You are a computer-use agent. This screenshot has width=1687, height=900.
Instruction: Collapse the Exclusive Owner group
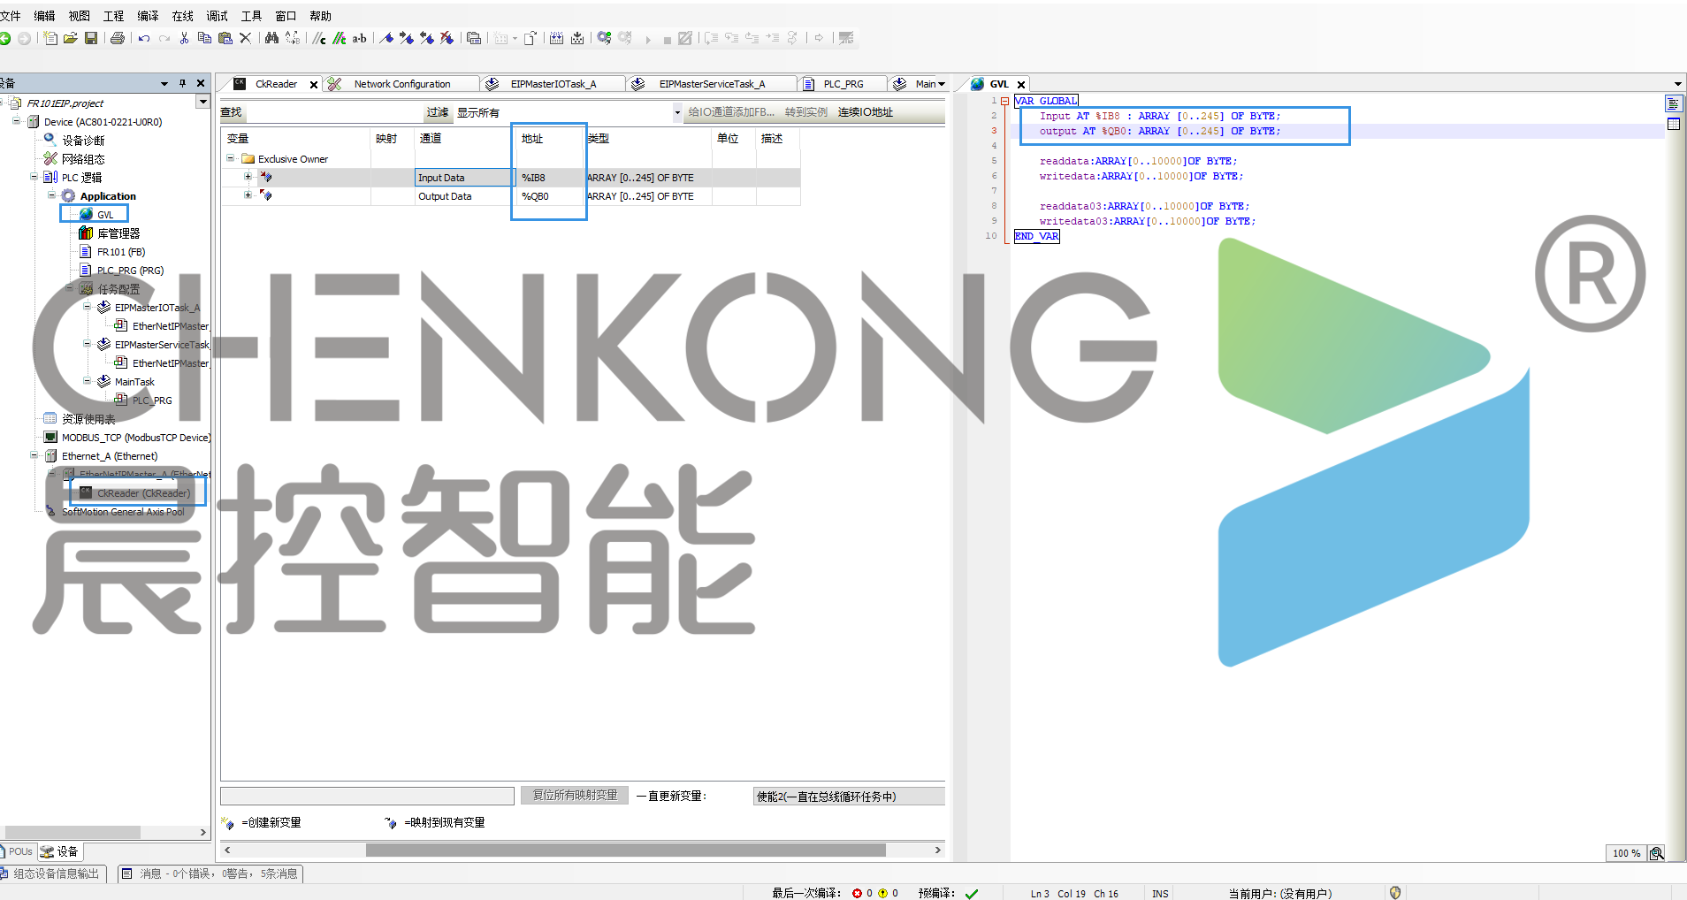click(230, 158)
